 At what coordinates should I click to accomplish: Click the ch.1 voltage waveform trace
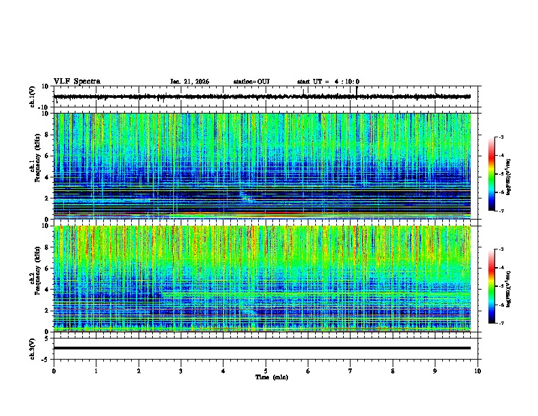(262, 97)
